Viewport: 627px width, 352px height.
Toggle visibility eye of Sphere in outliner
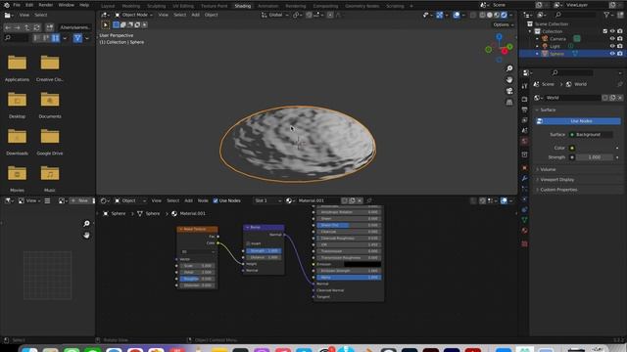coord(612,54)
